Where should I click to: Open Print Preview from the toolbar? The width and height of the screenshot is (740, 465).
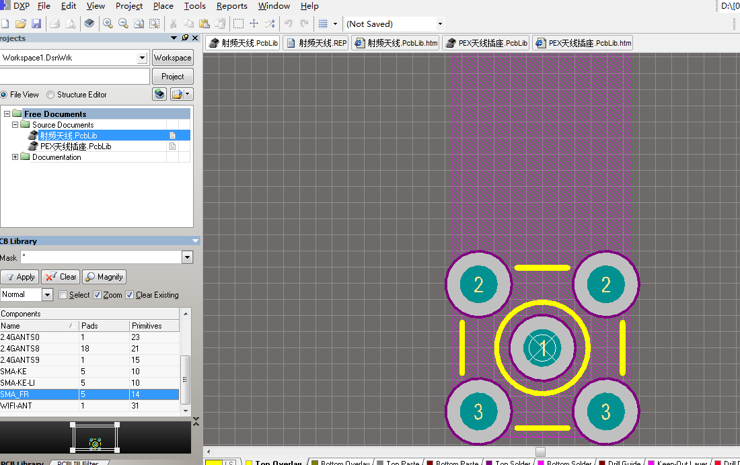coord(71,24)
